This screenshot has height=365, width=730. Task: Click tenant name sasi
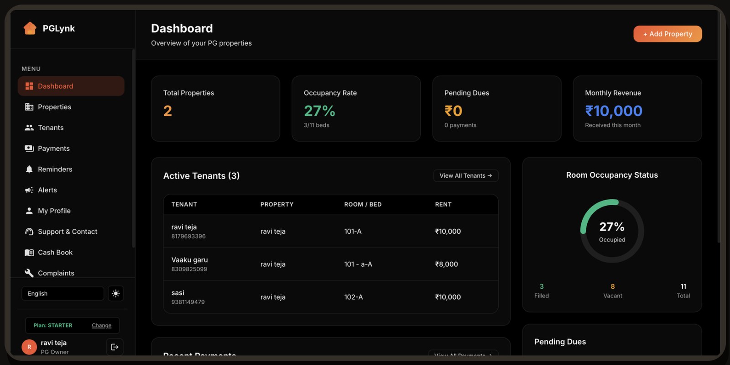[x=178, y=293]
